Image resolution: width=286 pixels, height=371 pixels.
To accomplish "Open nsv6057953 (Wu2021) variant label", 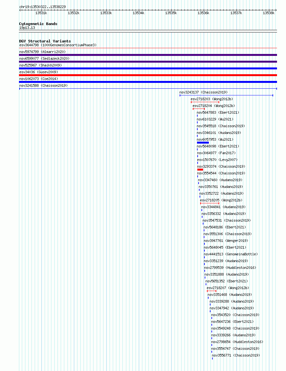I will pos(215,139).
